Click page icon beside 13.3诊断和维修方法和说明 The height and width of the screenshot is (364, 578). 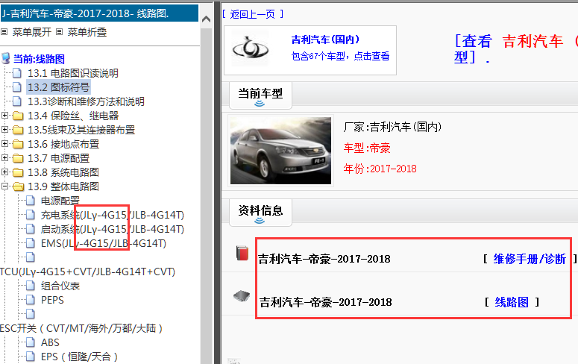click(17, 101)
